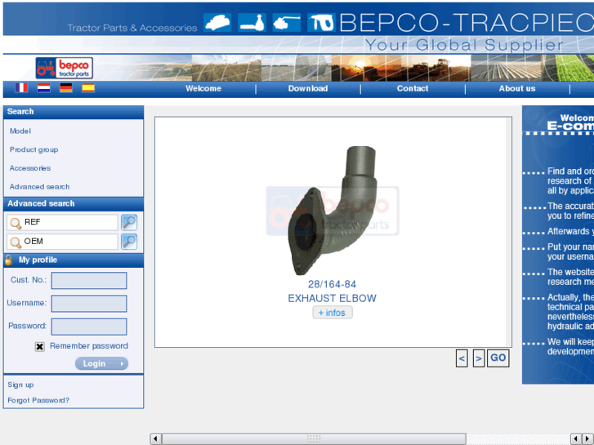
Task: Toggle Remember password checkbox
Action: (x=40, y=346)
